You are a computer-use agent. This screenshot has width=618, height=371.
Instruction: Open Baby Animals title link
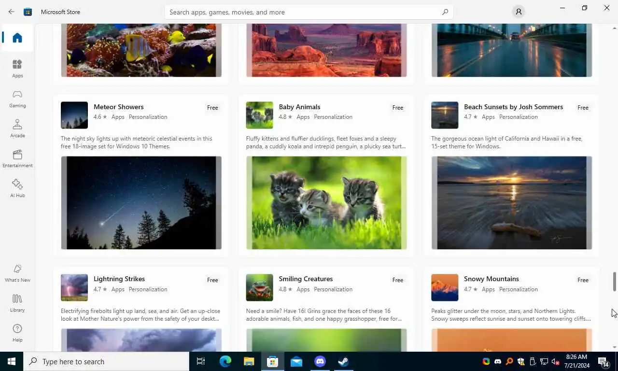(299, 107)
